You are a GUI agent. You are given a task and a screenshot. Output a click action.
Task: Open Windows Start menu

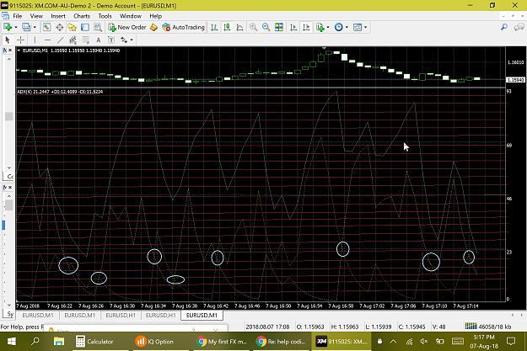(x=12, y=342)
